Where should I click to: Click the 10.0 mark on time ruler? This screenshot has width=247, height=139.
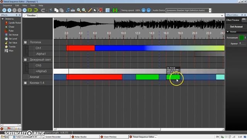pyautogui.click(x=123, y=33)
